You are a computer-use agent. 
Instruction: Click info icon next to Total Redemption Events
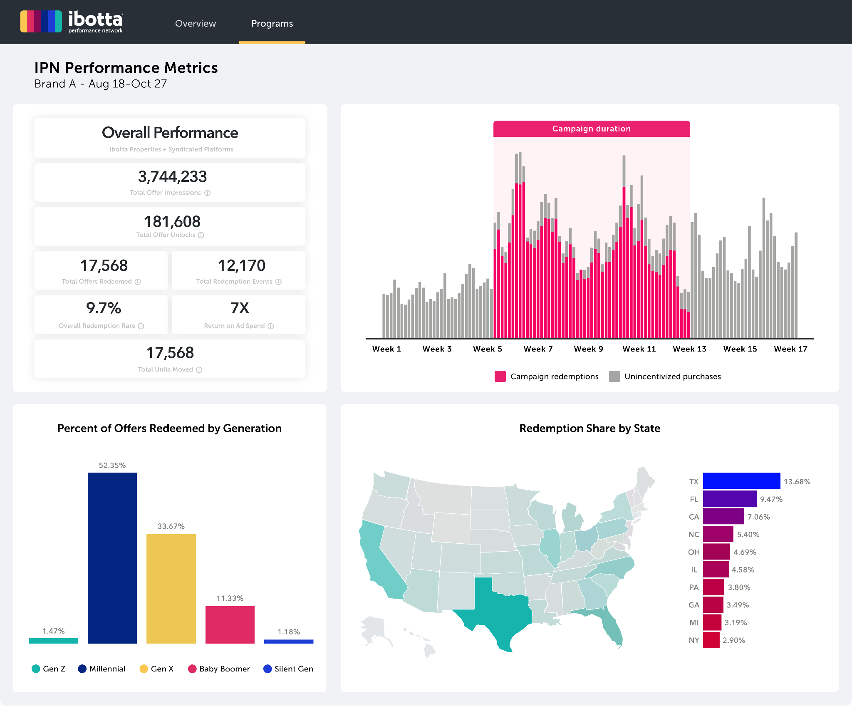tap(279, 282)
